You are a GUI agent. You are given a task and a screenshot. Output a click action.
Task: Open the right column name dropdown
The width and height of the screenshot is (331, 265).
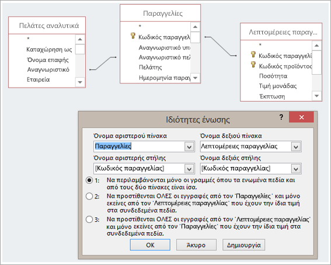coord(296,169)
